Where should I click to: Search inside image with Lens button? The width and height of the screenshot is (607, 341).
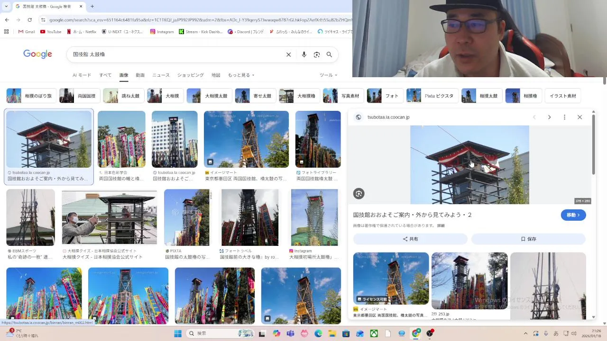359,193
